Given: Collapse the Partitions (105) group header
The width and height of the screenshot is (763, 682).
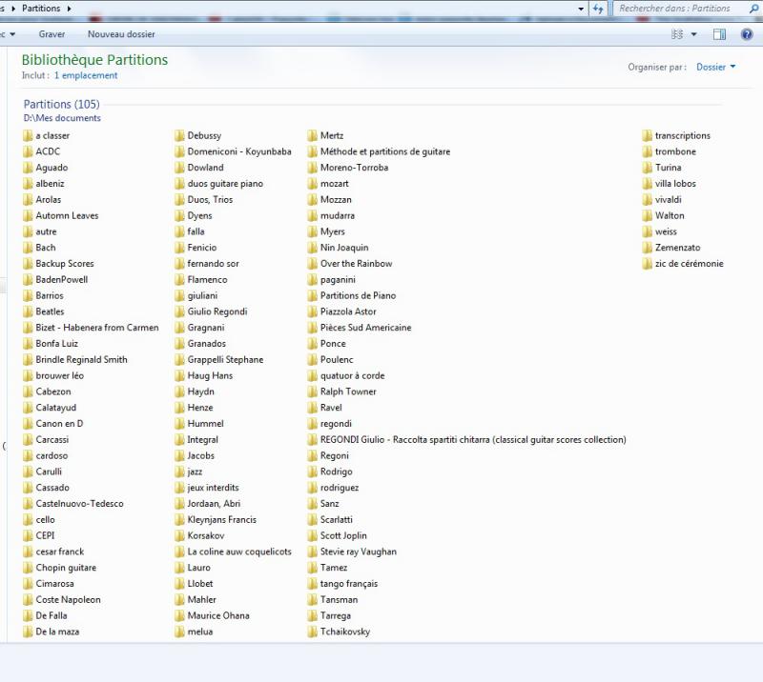Looking at the screenshot, I should 60,104.
